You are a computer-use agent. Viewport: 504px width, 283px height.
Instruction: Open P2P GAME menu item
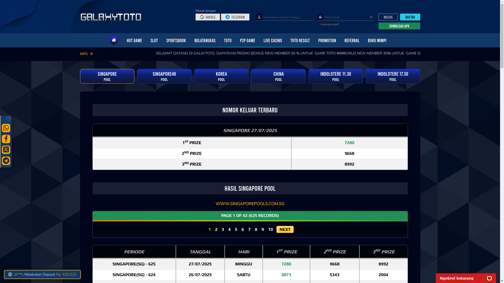[248, 41]
